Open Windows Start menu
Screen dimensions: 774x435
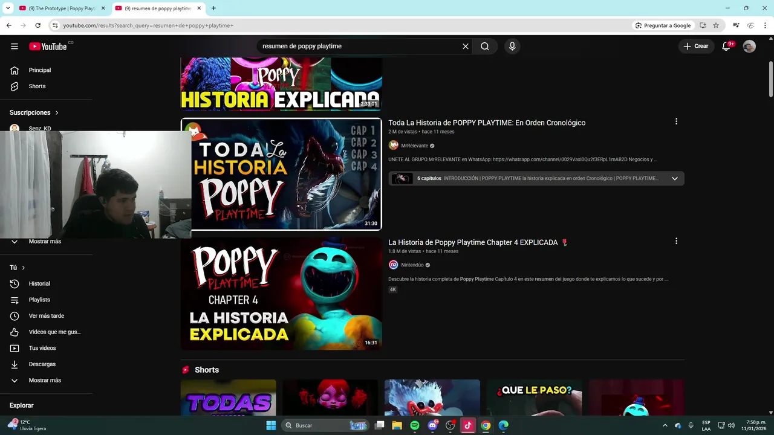[271, 425]
